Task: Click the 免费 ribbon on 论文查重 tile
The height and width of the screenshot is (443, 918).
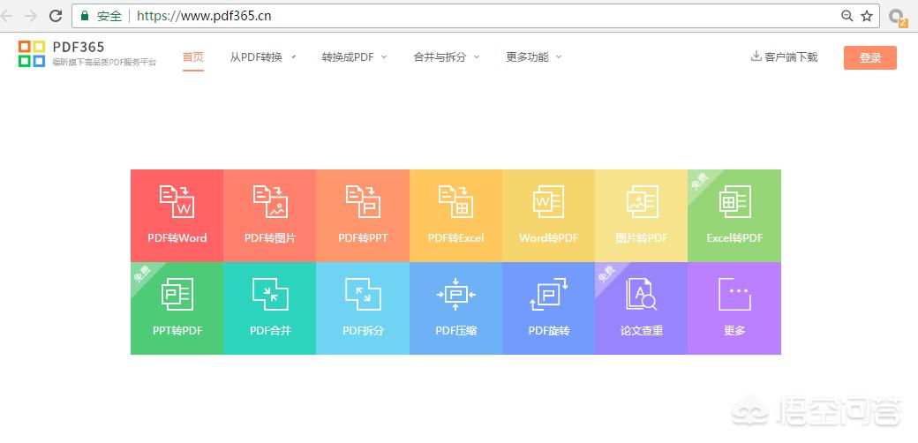Action: tap(606, 274)
